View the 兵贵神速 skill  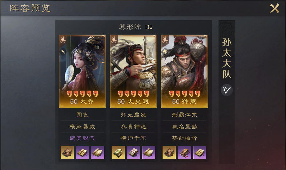133,127
